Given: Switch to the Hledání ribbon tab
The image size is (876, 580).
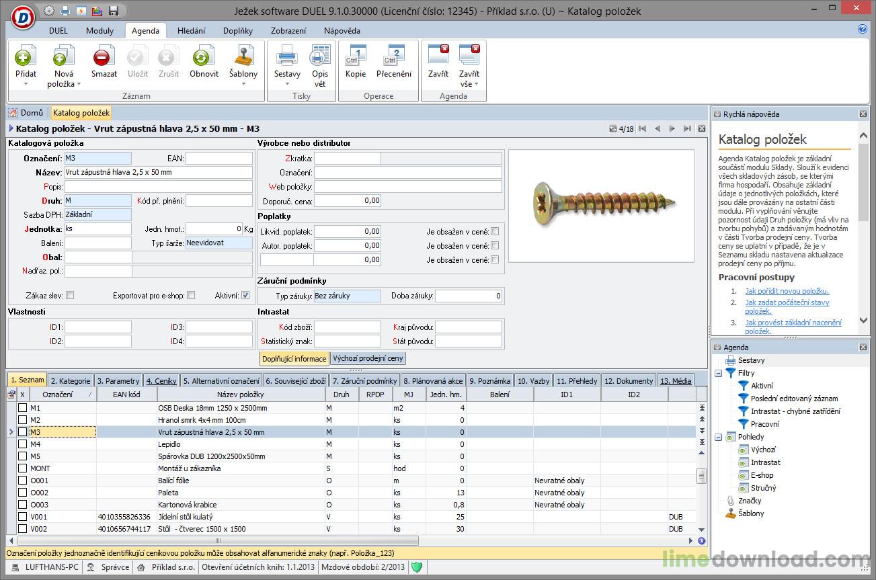Looking at the screenshot, I should coord(192,30).
